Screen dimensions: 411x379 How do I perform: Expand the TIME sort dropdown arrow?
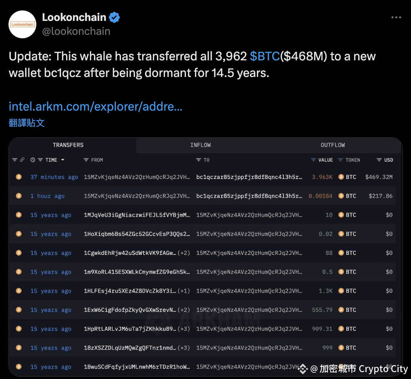[x=63, y=160]
